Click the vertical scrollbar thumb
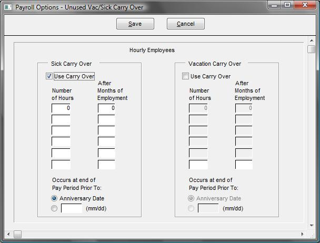 coord(311,49)
